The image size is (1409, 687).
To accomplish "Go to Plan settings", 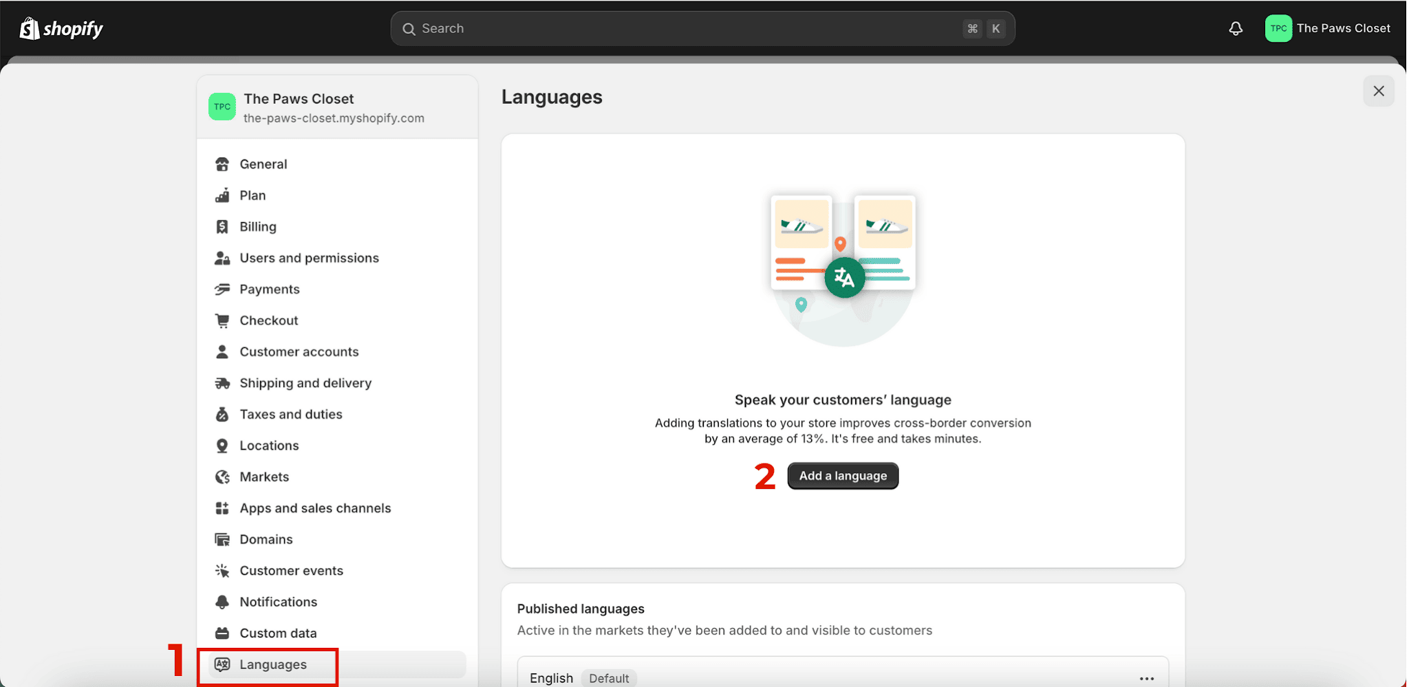I will [337, 195].
